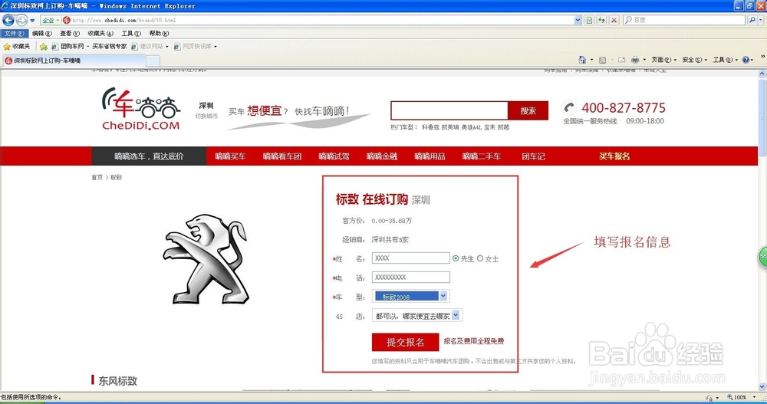Open the 嘀嘀选车，直达底价 nav item

click(x=149, y=156)
